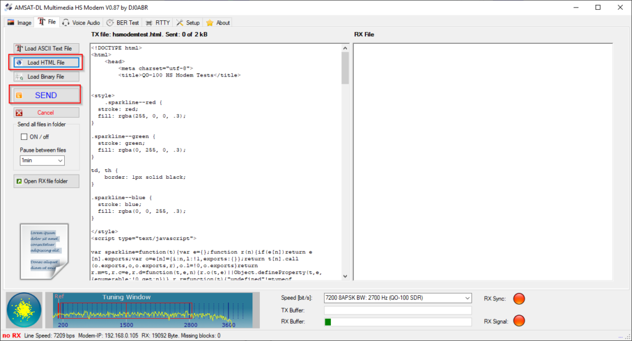
Task: Open the BER Test tab
Action: [x=123, y=23]
